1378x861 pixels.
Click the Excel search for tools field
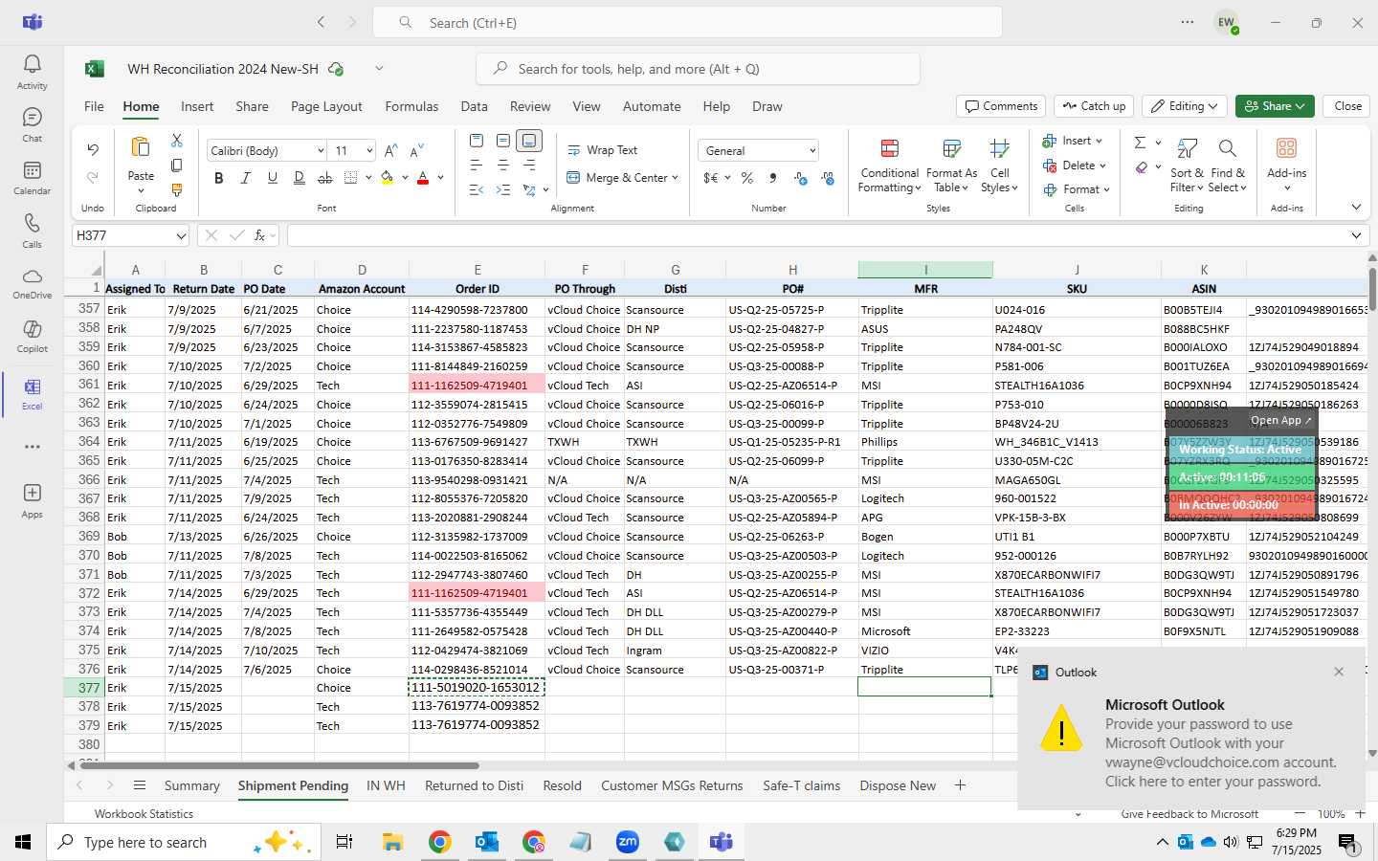[x=698, y=69]
